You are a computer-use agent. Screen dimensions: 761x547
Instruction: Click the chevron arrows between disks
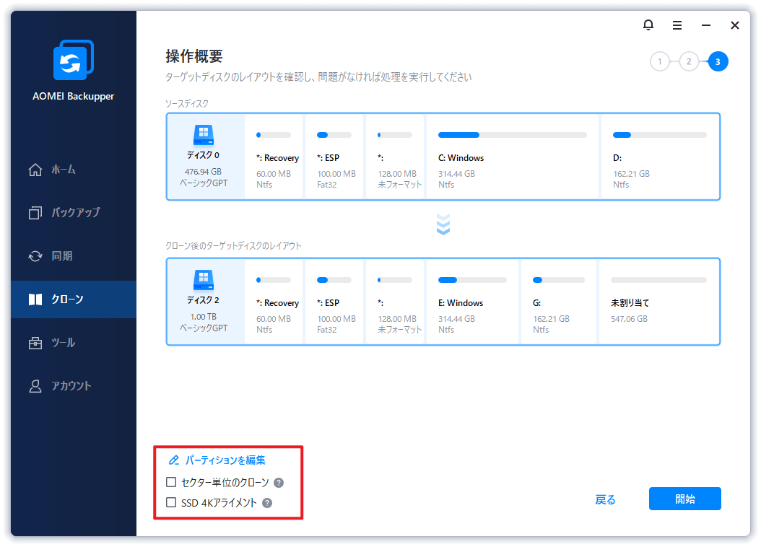click(x=443, y=224)
